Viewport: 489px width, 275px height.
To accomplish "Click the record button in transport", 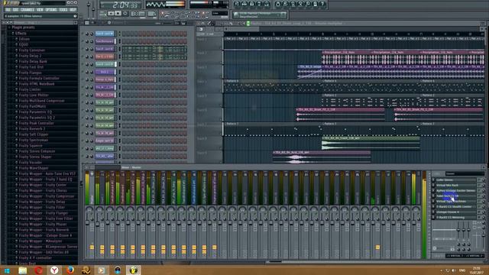I will [x=125, y=14].
